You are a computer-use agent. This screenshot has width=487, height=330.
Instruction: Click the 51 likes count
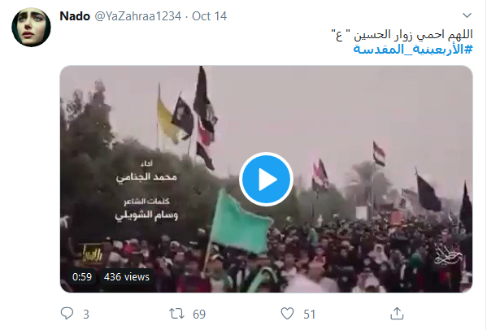point(309,315)
